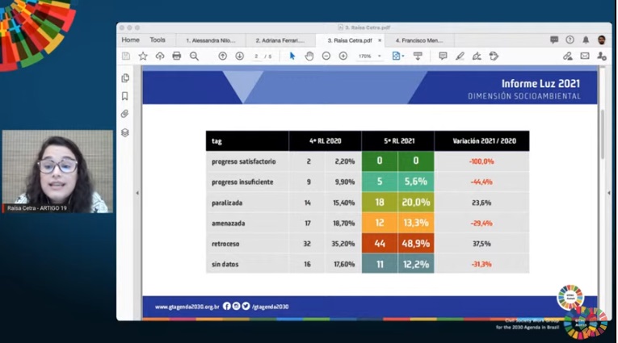The image size is (618, 343).
Task: Click the Twitter icon in the footer
Action: click(246, 306)
